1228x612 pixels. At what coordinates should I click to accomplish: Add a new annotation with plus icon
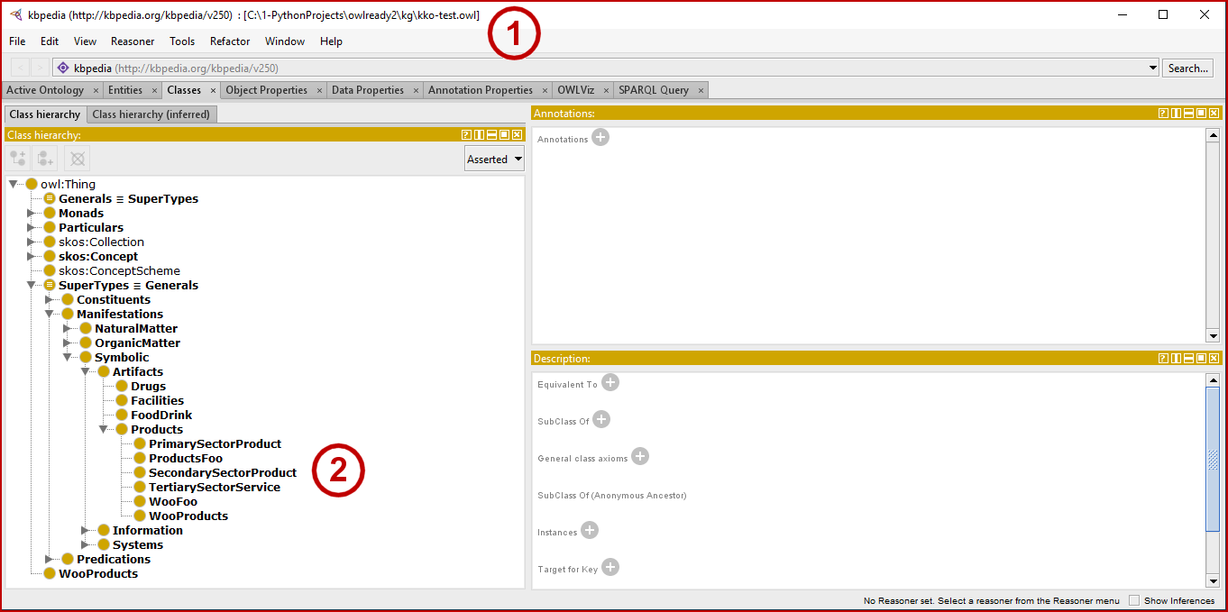click(x=600, y=138)
